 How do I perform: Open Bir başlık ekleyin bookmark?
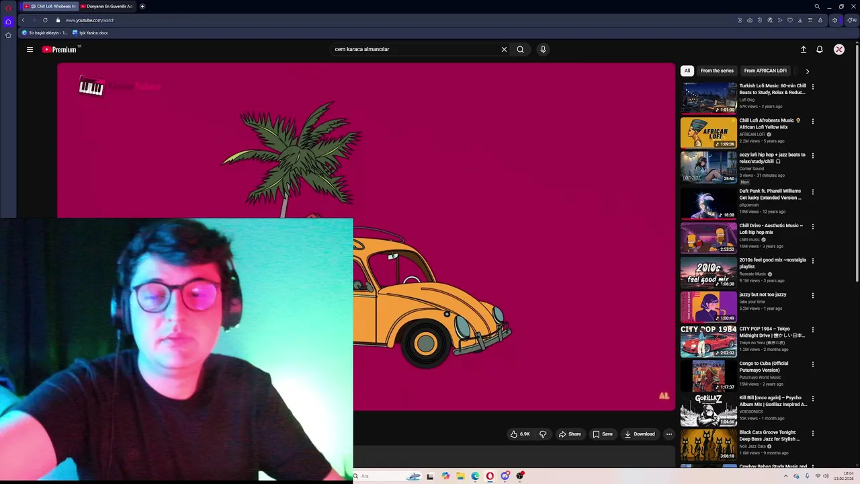tap(45, 33)
